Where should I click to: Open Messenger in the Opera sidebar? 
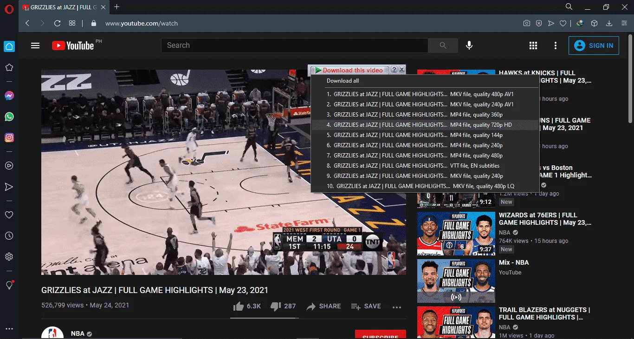pyautogui.click(x=9, y=96)
